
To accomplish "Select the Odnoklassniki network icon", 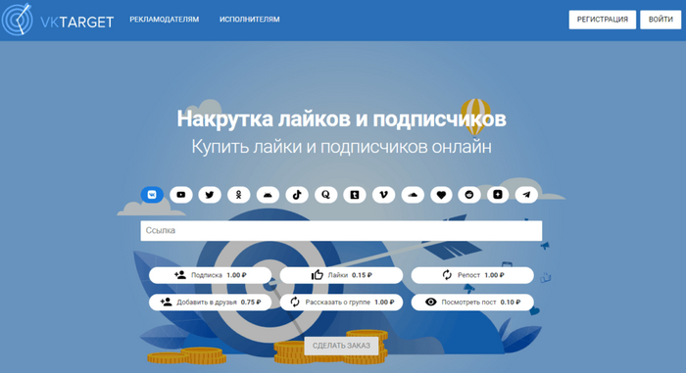I will [x=238, y=195].
